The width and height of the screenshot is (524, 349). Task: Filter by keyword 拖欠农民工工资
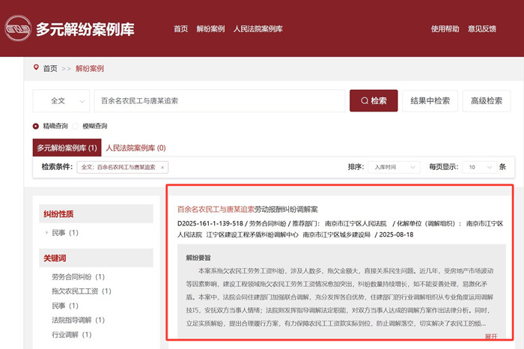[78, 291]
